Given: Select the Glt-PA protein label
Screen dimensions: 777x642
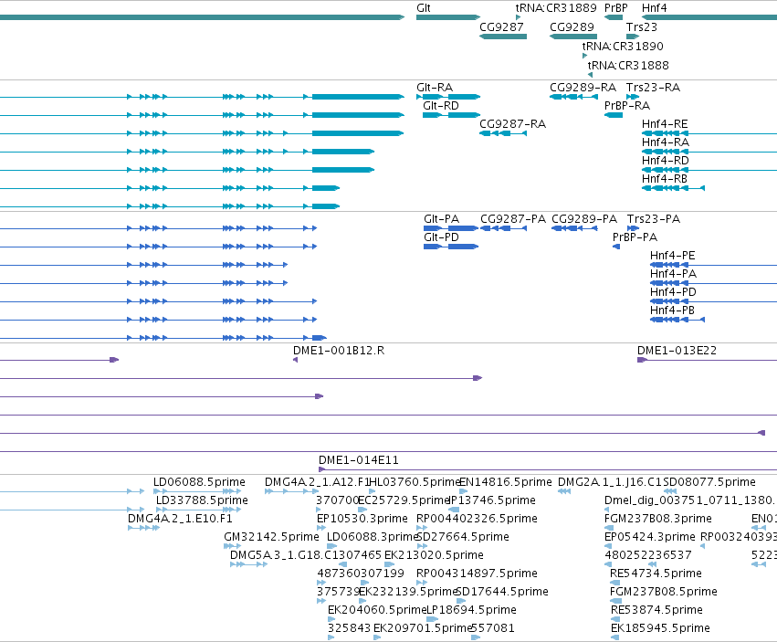Looking at the screenshot, I should [x=442, y=219].
